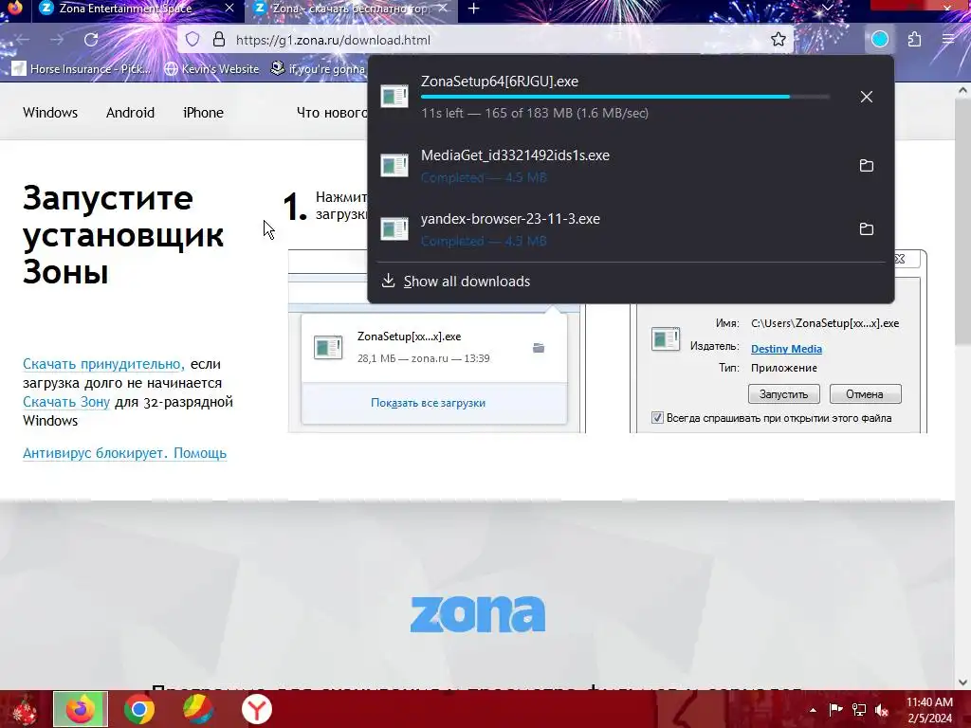971x728 pixels.
Task: Open Kevin's Website bookmark
Action: 211,68
